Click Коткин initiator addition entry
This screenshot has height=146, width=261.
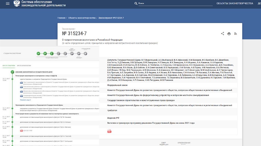(x=45, y=122)
